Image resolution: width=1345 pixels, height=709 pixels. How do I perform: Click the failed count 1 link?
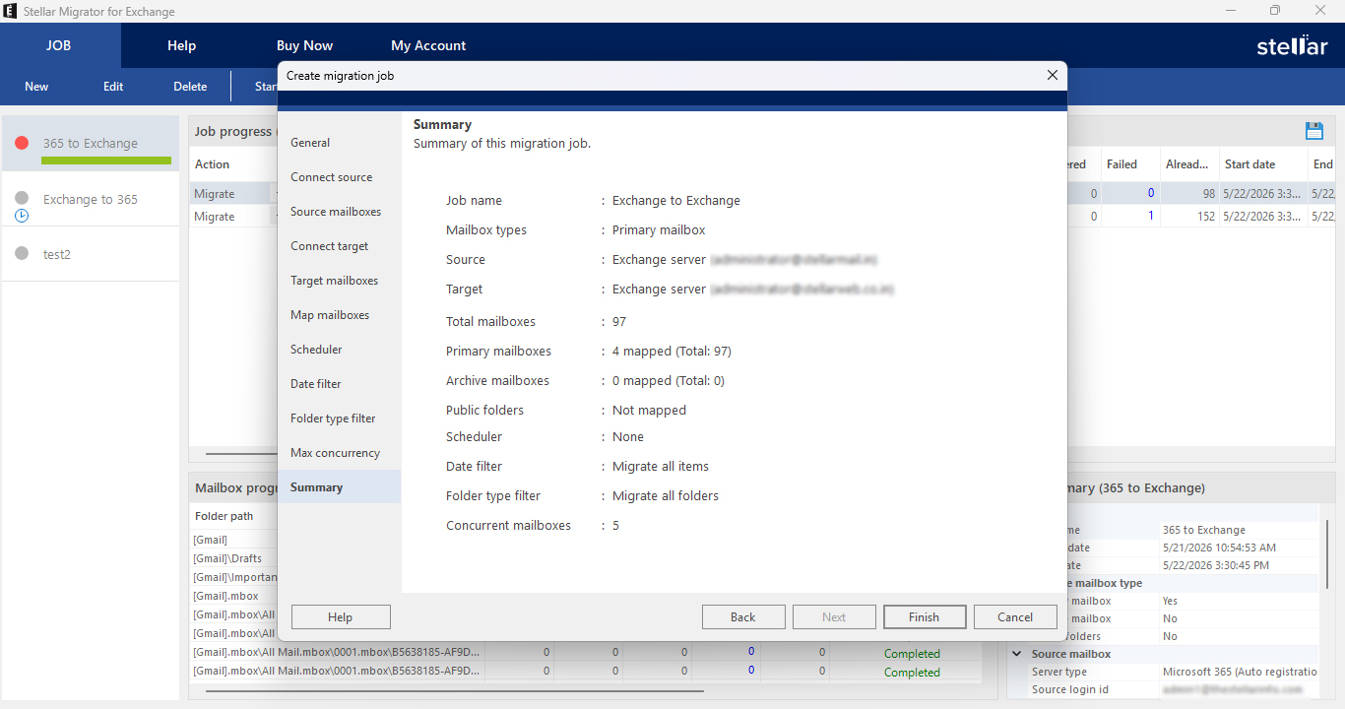pyautogui.click(x=1151, y=217)
